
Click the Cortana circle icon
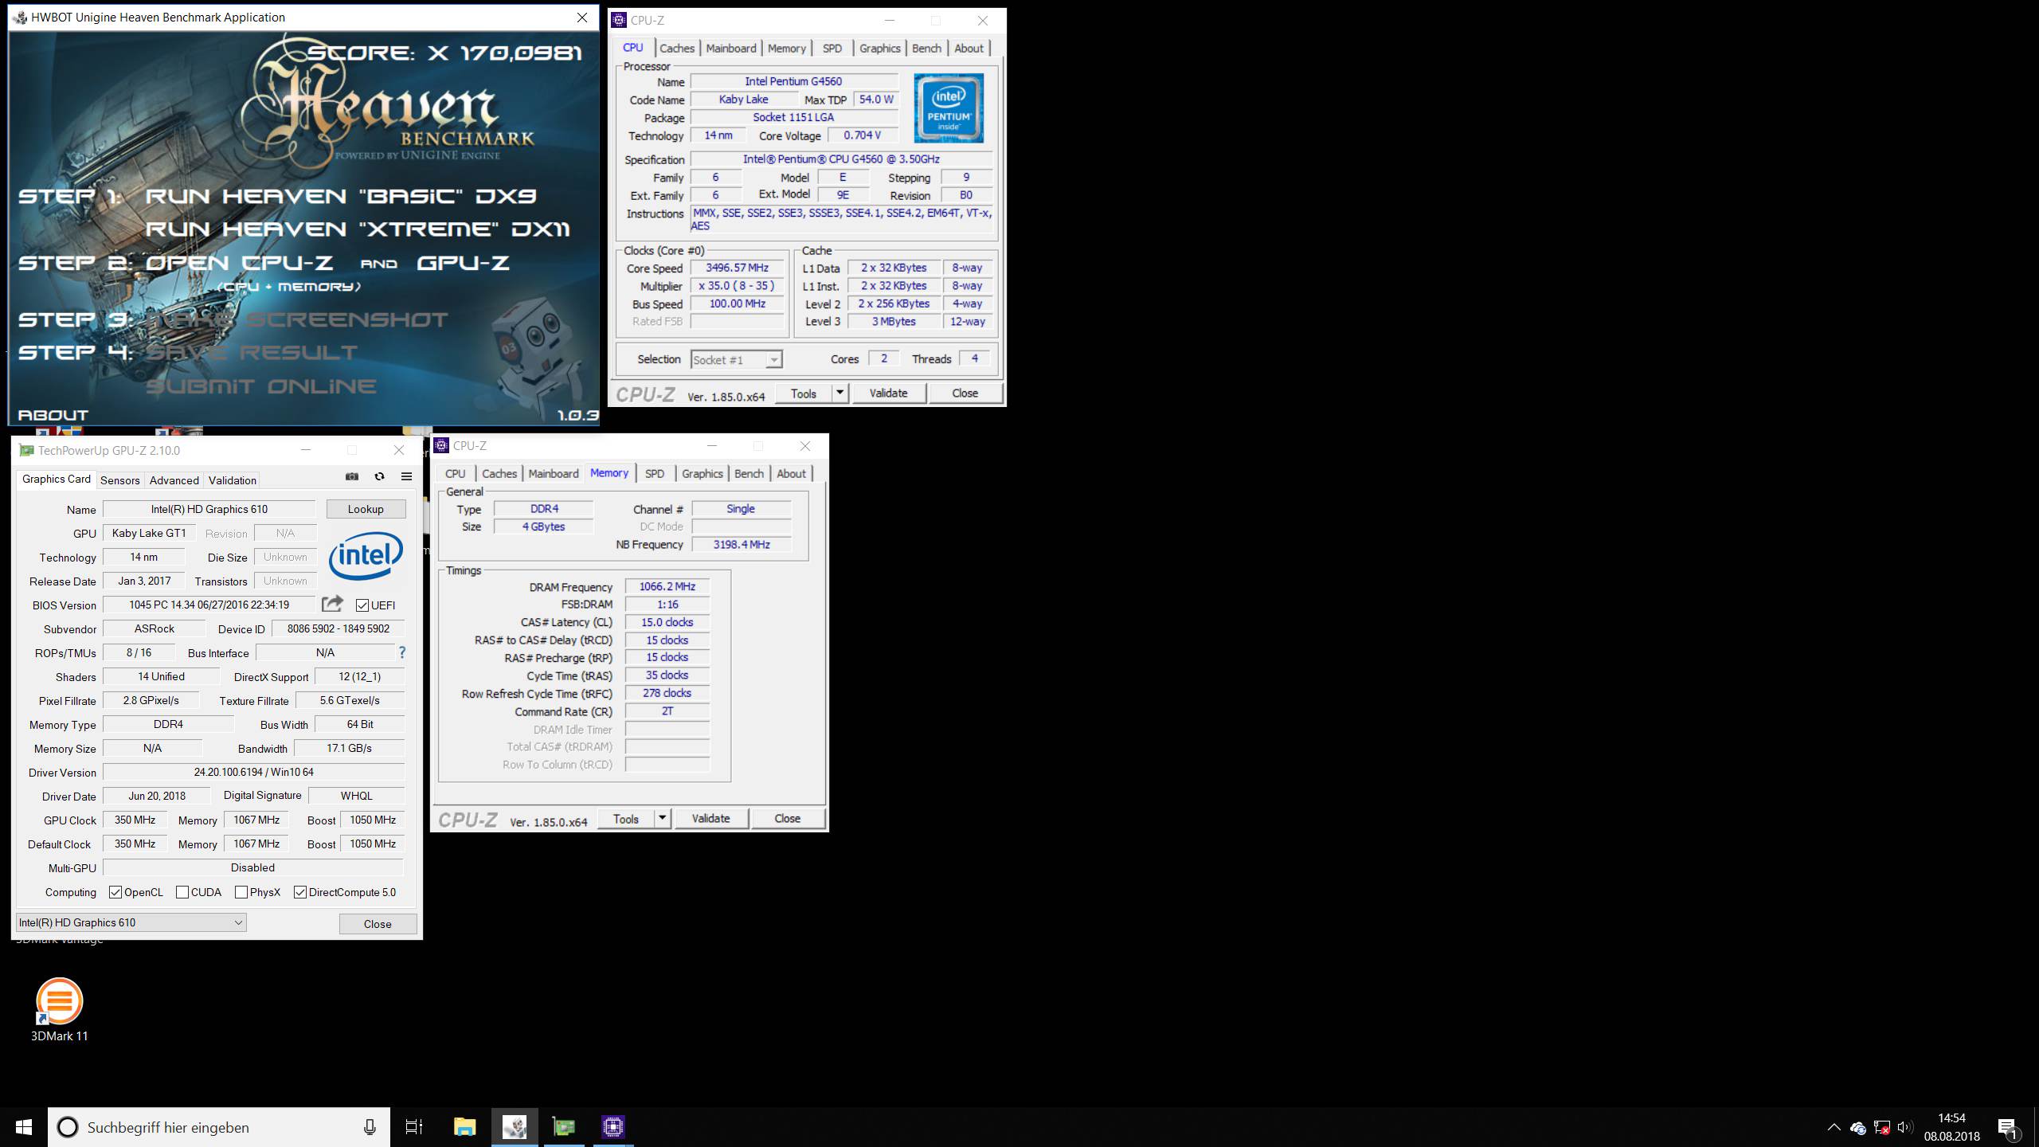tap(68, 1127)
